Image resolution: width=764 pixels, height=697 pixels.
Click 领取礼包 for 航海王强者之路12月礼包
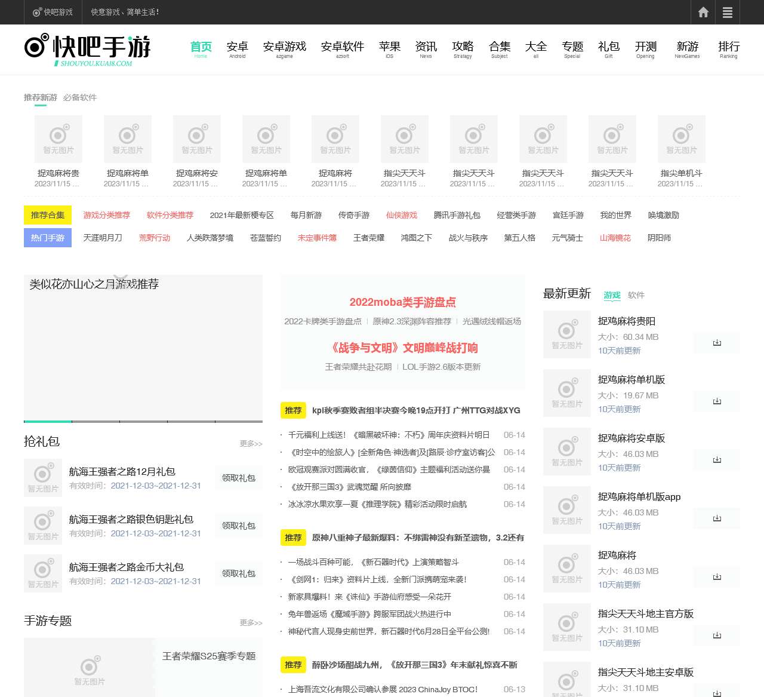(238, 478)
